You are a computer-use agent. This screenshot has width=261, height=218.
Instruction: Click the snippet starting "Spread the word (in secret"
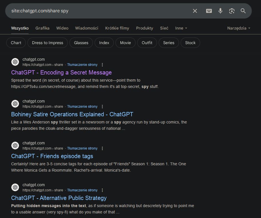pyautogui.click(x=85, y=84)
